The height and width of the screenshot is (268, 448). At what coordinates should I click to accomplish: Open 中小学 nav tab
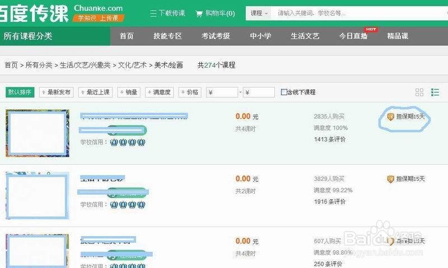(260, 36)
